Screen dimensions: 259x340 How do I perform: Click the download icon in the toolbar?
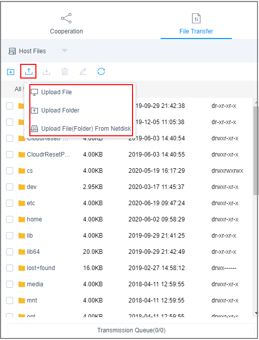(x=47, y=71)
